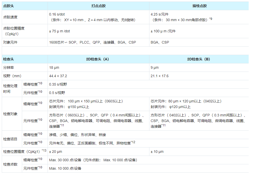Click the 分辨率 row label

(9, 68)
